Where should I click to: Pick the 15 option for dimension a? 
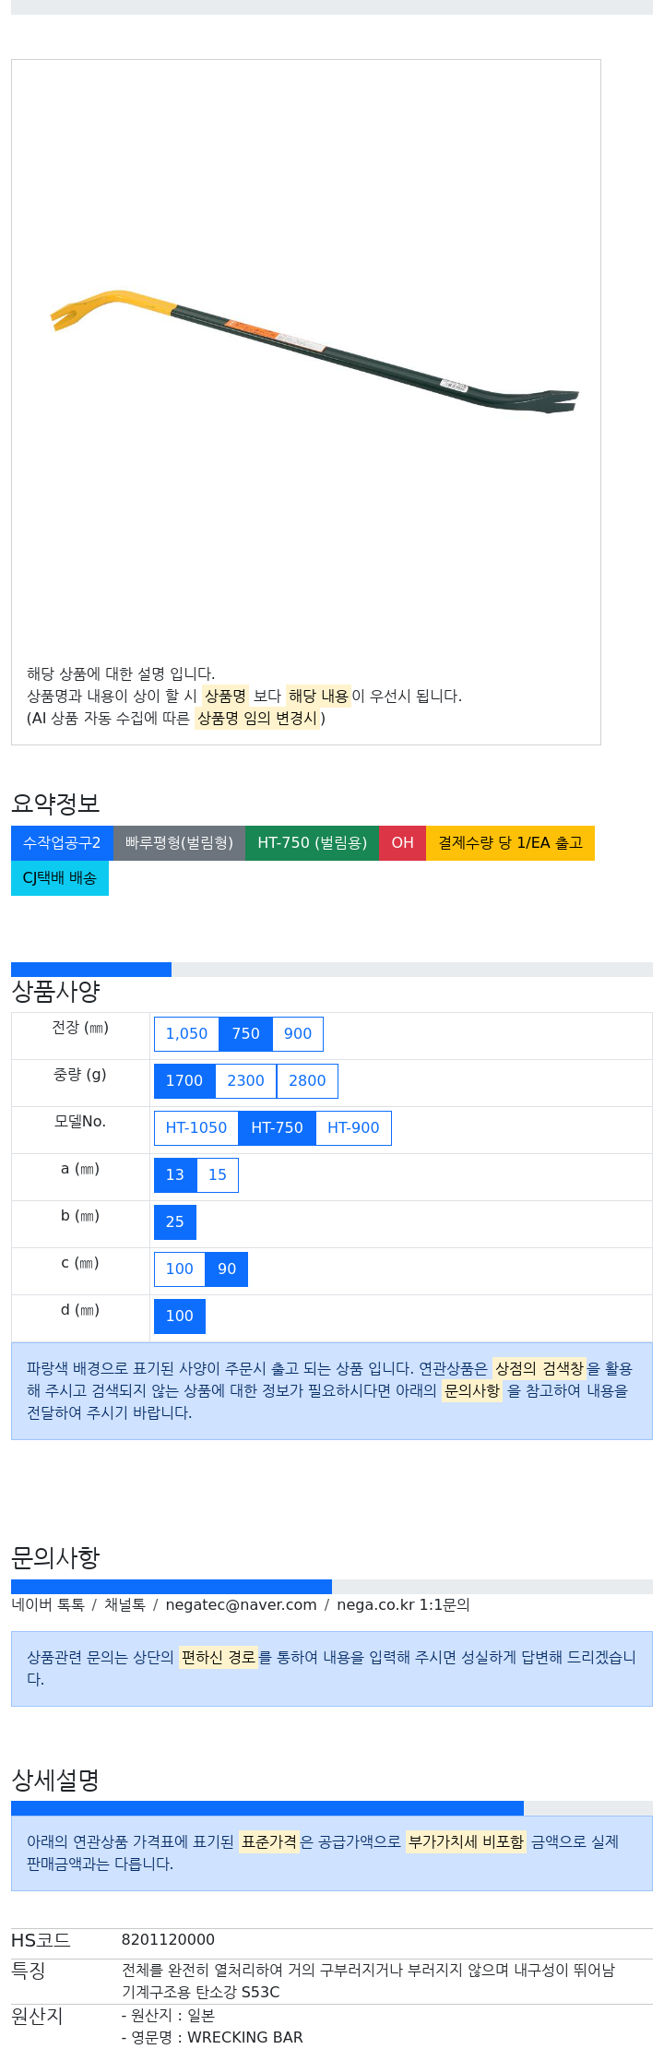click(x=218, y=1175)
